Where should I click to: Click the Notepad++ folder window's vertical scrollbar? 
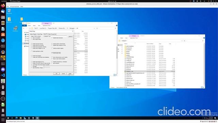(x=204, y=64)
